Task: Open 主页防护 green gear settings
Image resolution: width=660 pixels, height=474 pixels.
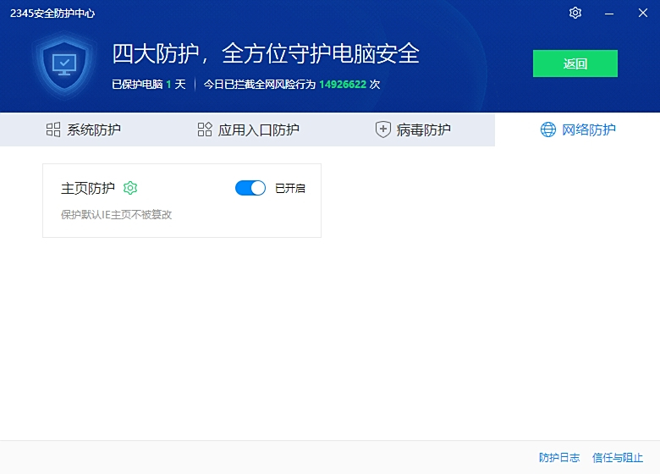Action: (x=130, y=188)
